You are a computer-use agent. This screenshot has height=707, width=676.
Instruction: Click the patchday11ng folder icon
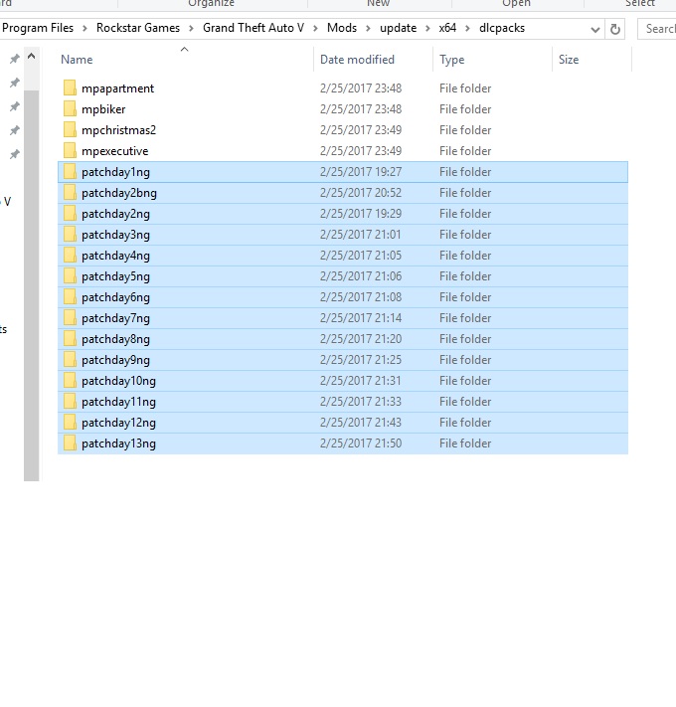coord(70,402)
